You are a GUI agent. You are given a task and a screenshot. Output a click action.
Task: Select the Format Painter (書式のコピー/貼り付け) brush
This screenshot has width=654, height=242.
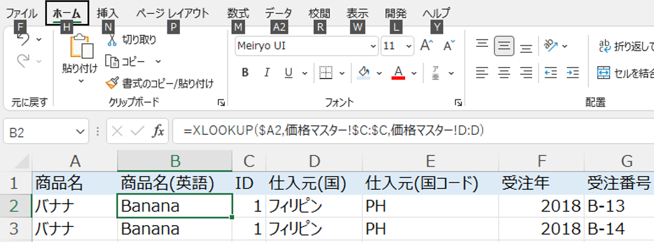pyautogui.click(x=112, y=83)
